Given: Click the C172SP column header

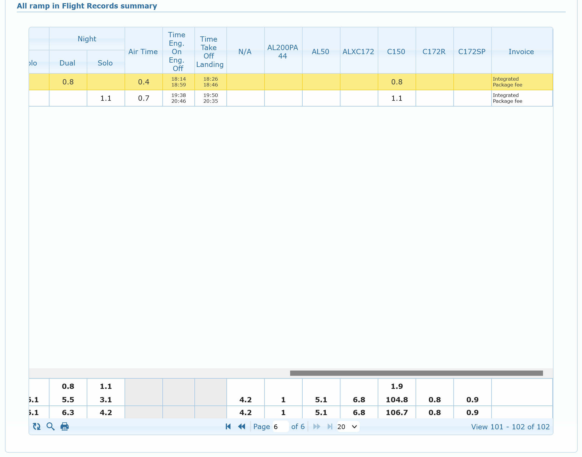Looking at the screenshot, I should coord(472,52).
